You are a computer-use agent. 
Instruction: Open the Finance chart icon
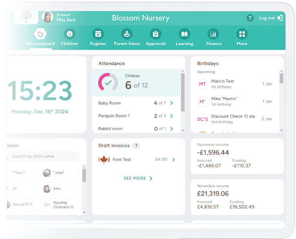213,34
